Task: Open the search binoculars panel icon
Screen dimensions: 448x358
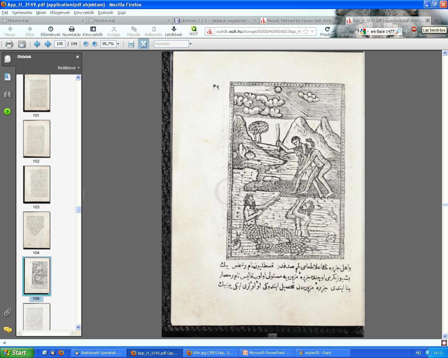Action: (x=8, y=94)
